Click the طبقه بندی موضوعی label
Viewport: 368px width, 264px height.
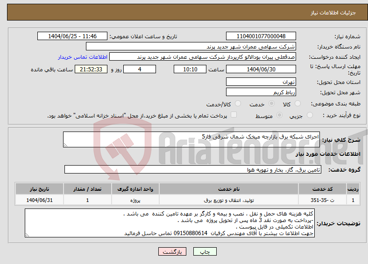coord(336,104)
